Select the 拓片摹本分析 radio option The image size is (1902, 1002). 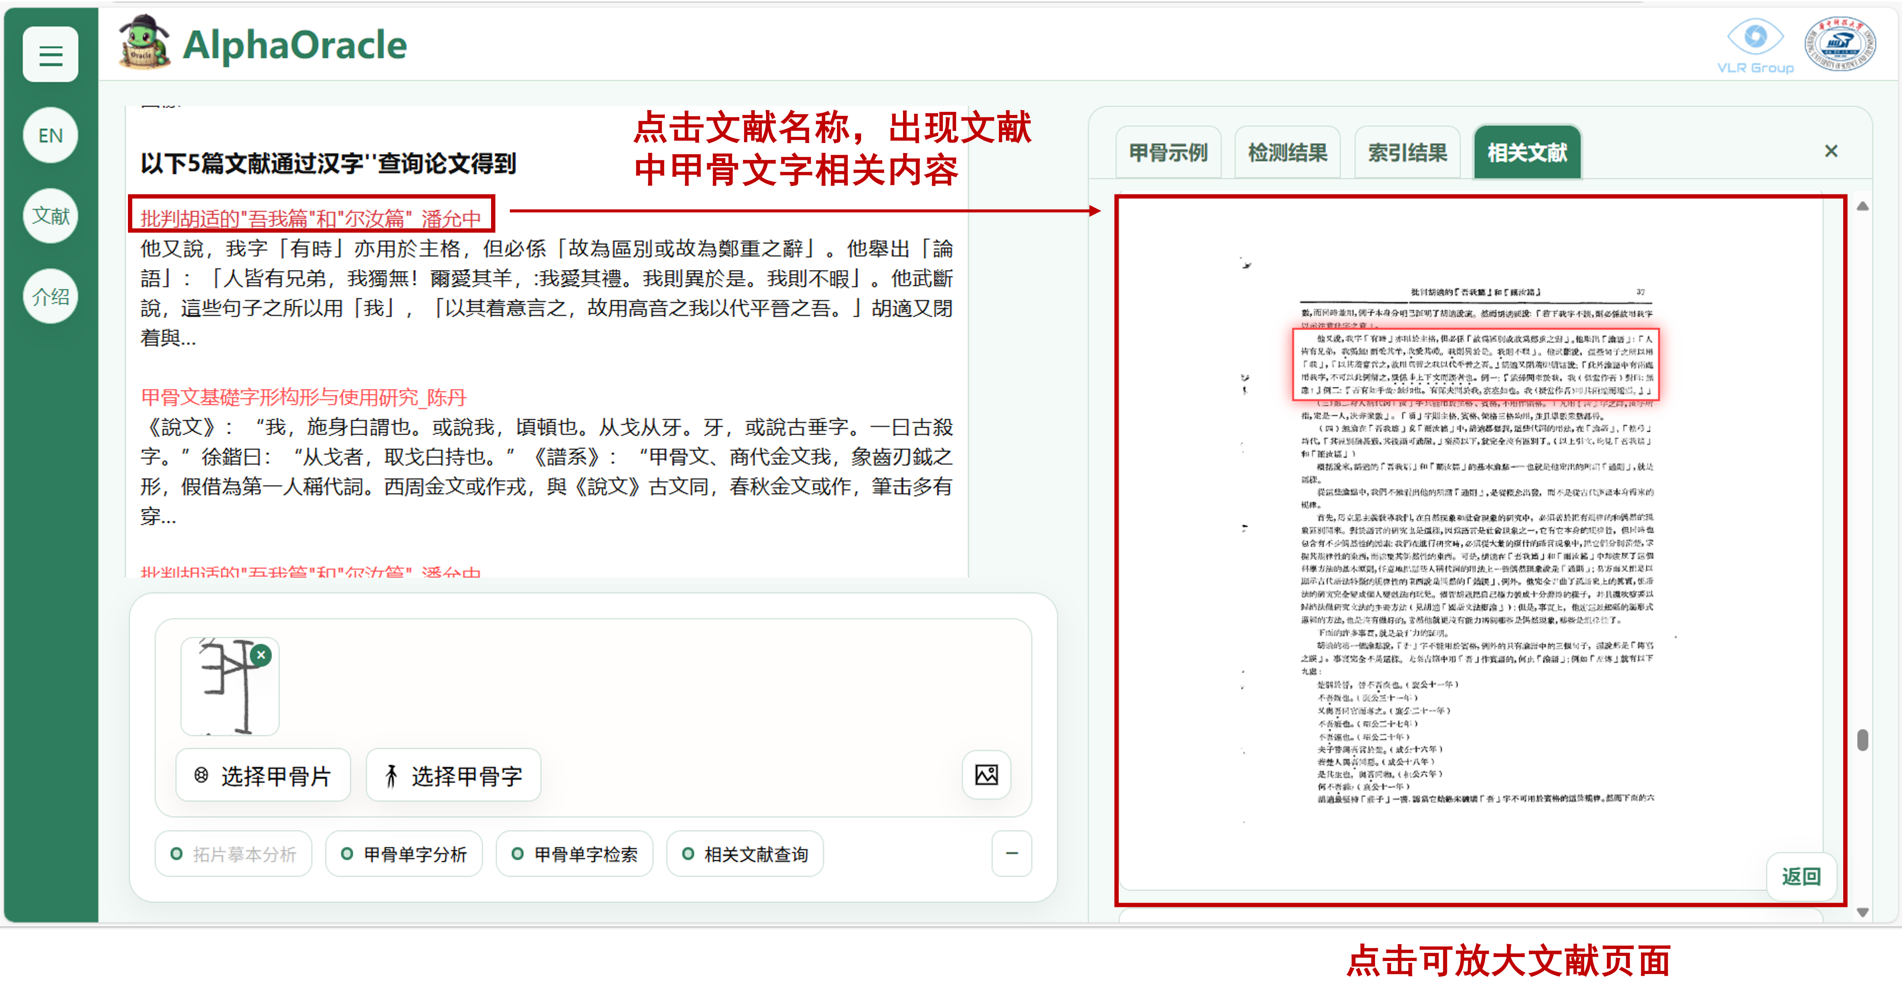click(x=233, y=854)
